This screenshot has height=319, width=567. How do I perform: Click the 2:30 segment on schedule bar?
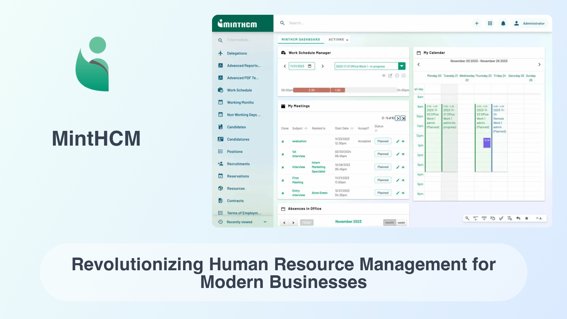(x=312, y=90)
